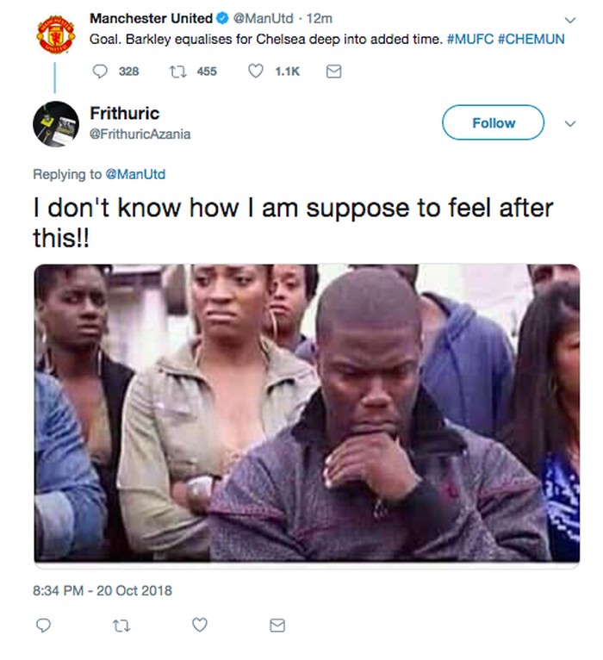This screenshot has height=660, width=603.
Task: Reply to Frithuric's tweet
Action: [45, 625]
